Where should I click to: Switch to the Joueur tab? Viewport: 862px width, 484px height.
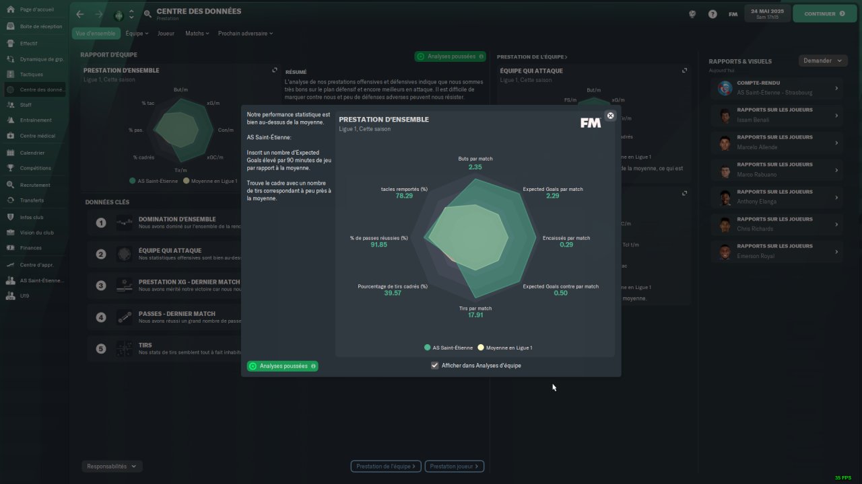166,33
